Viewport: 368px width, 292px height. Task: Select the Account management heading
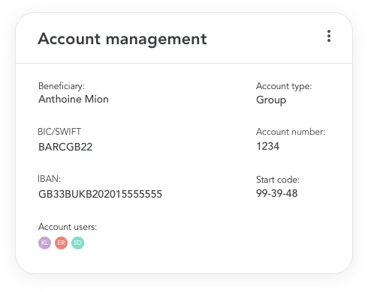[122, 39]
